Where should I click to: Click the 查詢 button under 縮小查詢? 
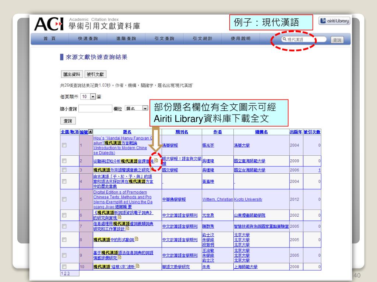point(68,121)
